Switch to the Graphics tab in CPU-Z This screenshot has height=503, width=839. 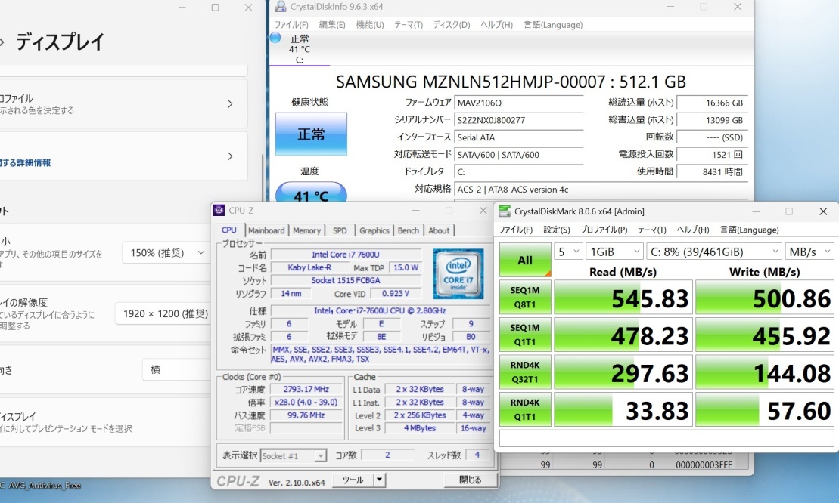tap(374, 230)
